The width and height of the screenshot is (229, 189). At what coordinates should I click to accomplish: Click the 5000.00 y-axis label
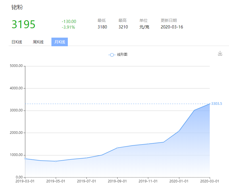click(x=16, y=66)
